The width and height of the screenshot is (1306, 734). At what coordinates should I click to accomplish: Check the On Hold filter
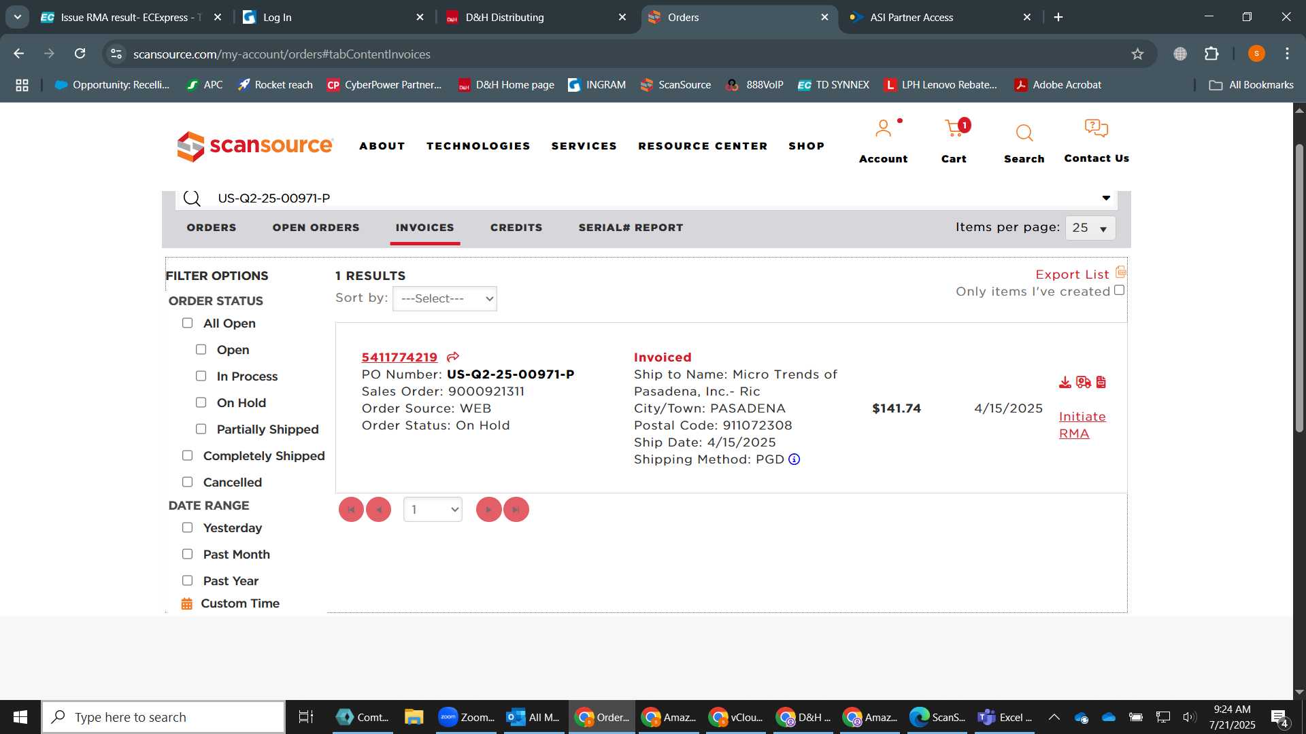point(201,403)
